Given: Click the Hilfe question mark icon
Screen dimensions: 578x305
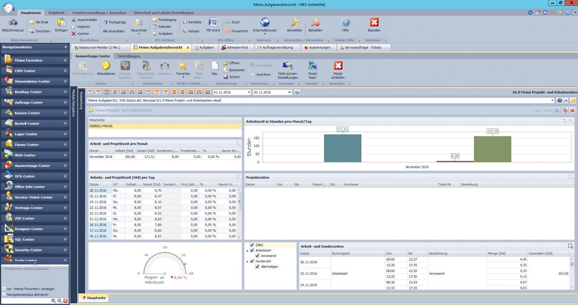Looking at the screenshot, I should point(345,23).
